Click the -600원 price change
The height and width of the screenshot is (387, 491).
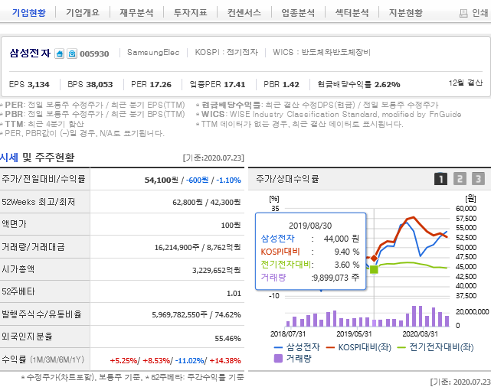tap(198, 180)
